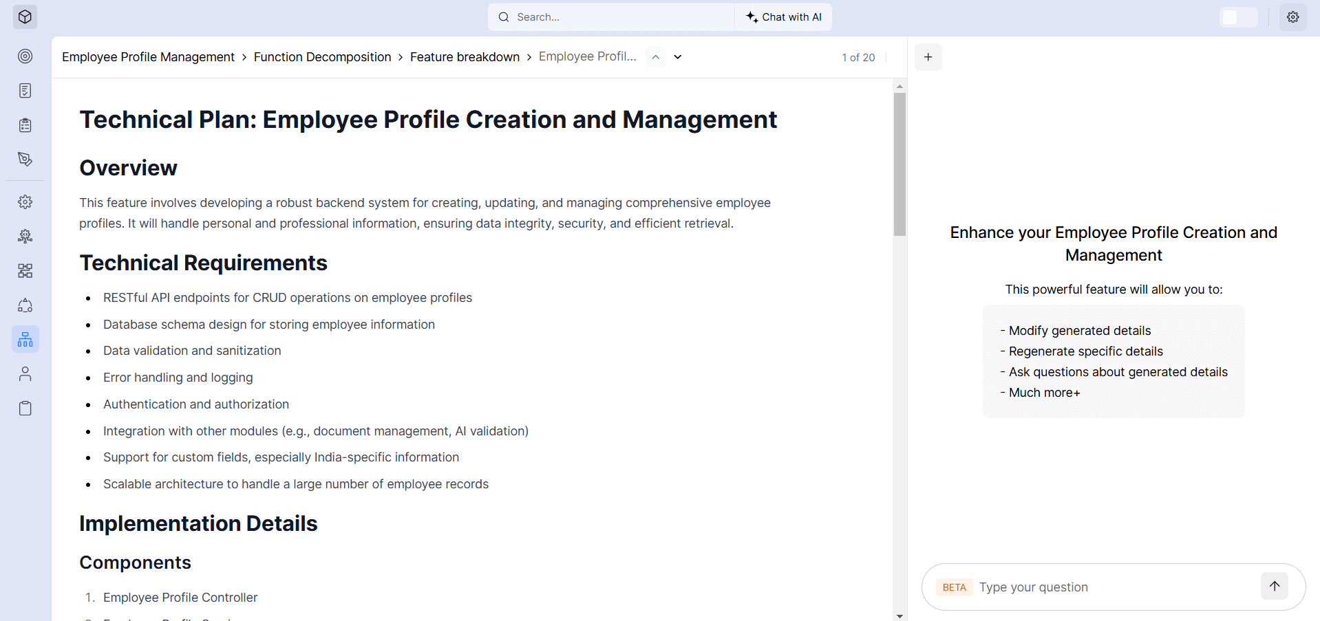This screenshot has width=1320, height=621.
Task: Click the Technical Requirements heading
Action: pyautogui.click(x=203, y=263)
